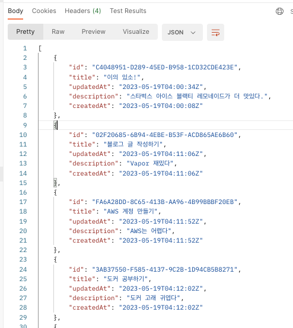
Task: Click description value "Vapor 재밌다"
Action: [x=150, y=163]
